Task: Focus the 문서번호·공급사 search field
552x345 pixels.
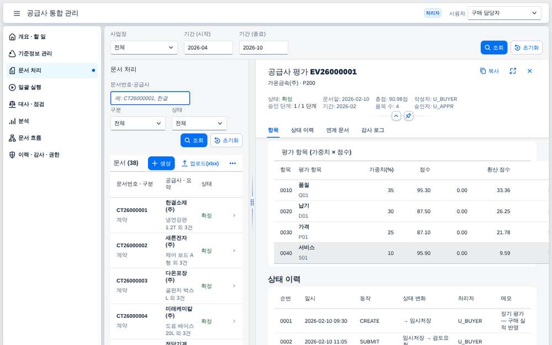Action: pyautogui.click(x=150, y=98)
